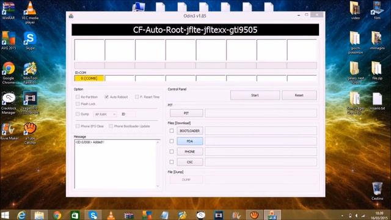Open Cracklock Manager desktop shortcut
This screenshot has height=220, width=391.
point(9,103)
